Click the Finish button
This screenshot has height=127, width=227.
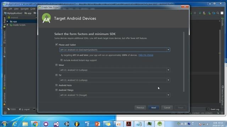tap(181, 108)
